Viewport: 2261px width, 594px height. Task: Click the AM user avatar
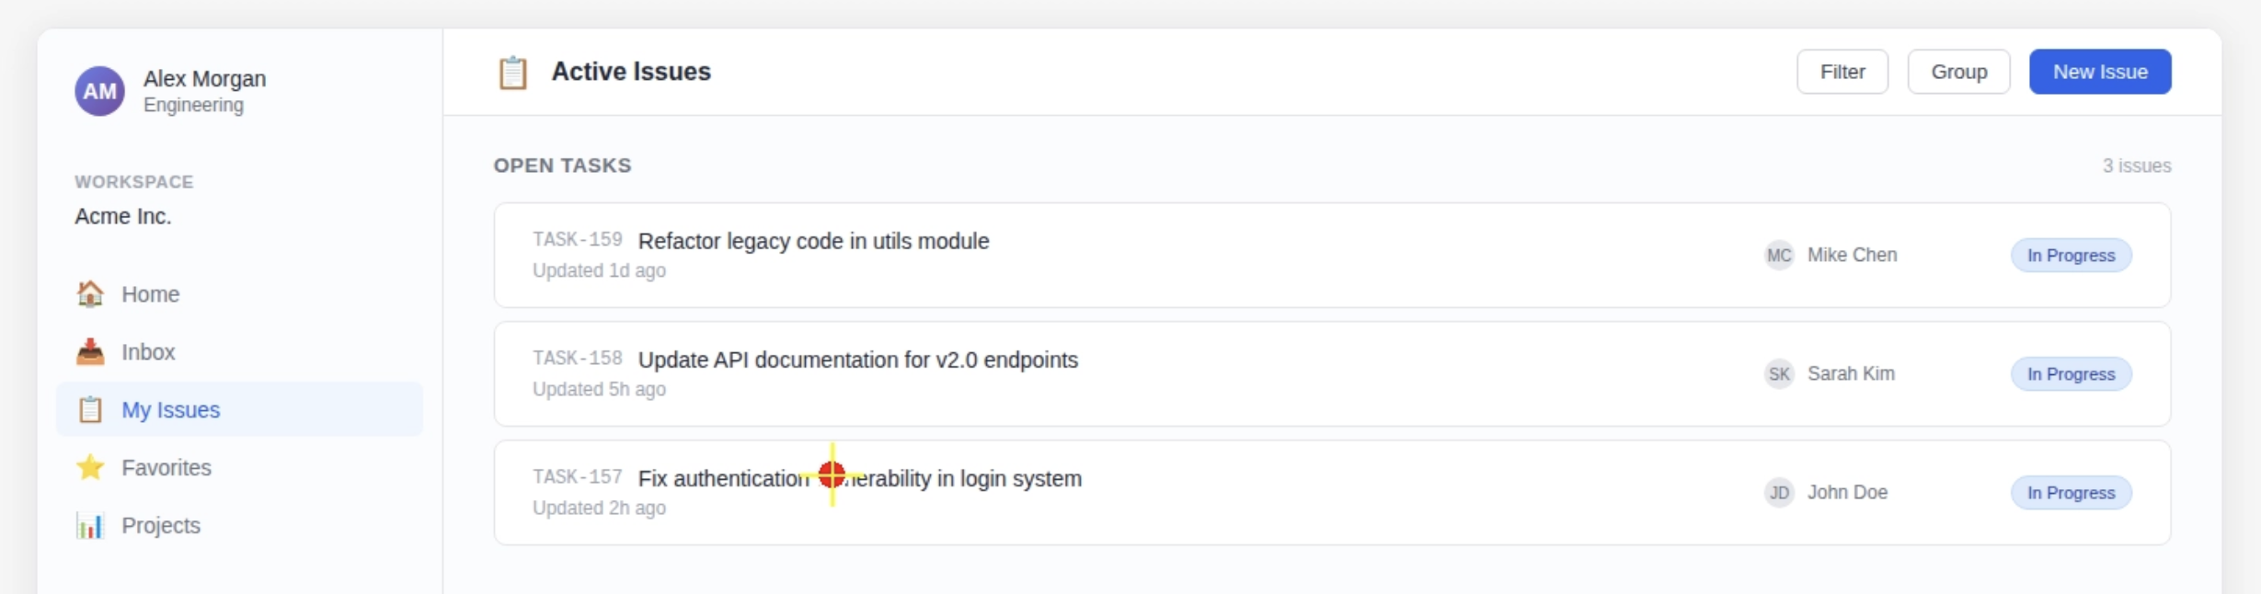[x=99, y=91]
